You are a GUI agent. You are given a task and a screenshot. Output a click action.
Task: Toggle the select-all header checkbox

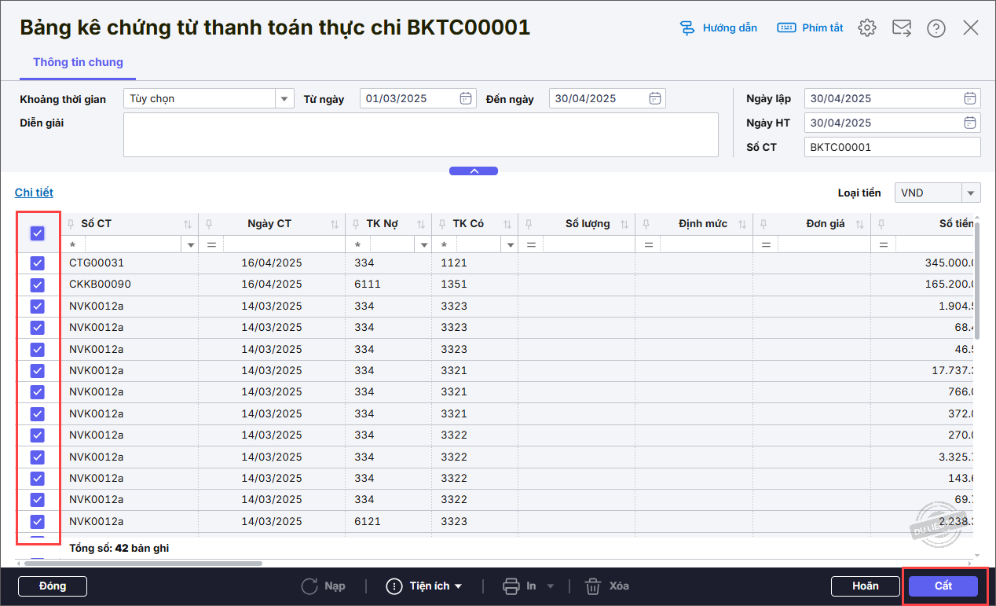point(38,233)
